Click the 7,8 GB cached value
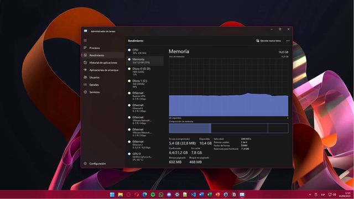Screen dimensions: 354x199 [x=196, y=153]
